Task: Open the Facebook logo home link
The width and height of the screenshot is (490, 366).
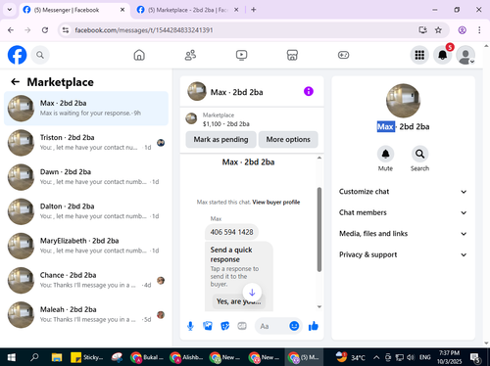Action: (17, 55)
